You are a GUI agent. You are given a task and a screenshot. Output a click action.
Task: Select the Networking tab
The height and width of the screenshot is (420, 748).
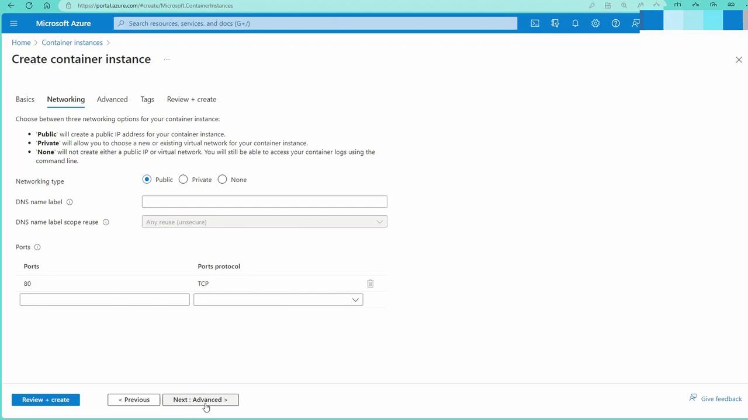[66, 99]
